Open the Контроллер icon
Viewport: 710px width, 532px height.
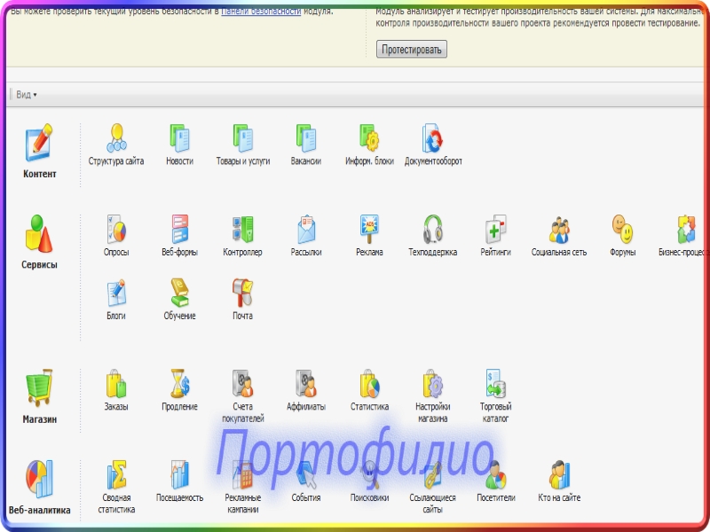pos(243,230)
